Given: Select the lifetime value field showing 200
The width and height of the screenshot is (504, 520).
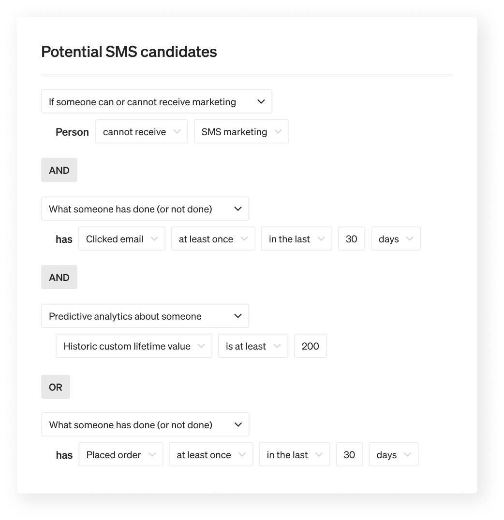Looking at the screenshot, I should 310,346.
